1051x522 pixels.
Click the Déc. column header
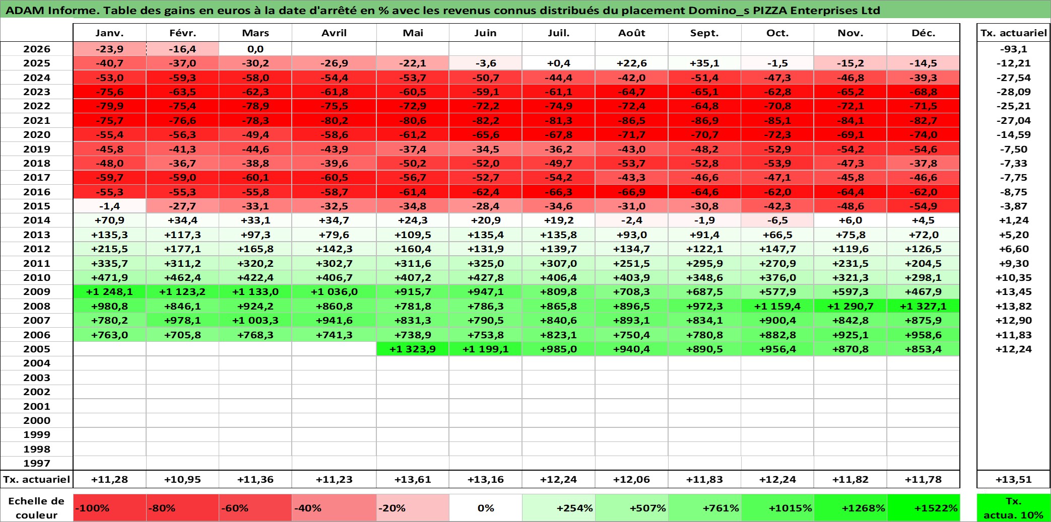click(923, 33)
